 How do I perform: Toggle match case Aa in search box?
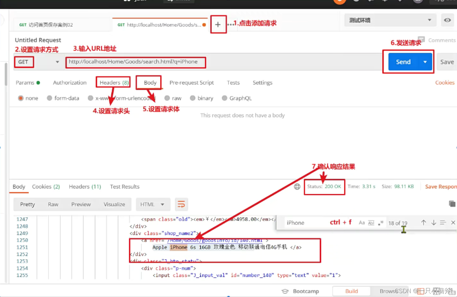[x=361, y=223]
